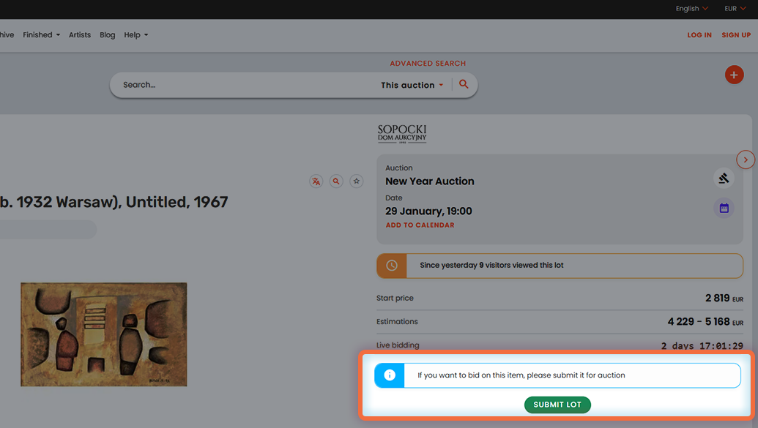Click the SIGN UP link
Screen dimensions: 758x428
tap(736, 35)
